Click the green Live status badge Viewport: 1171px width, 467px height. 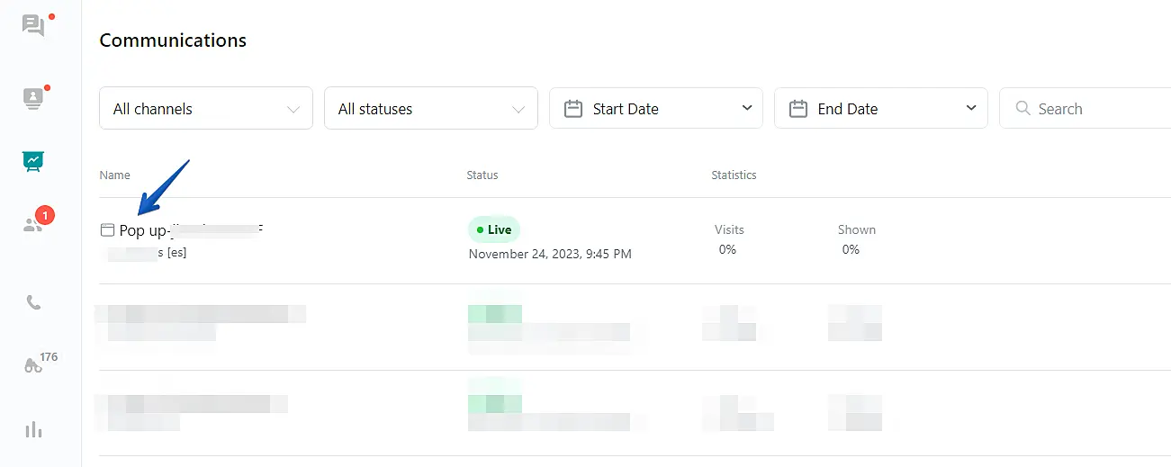(494, 229)
